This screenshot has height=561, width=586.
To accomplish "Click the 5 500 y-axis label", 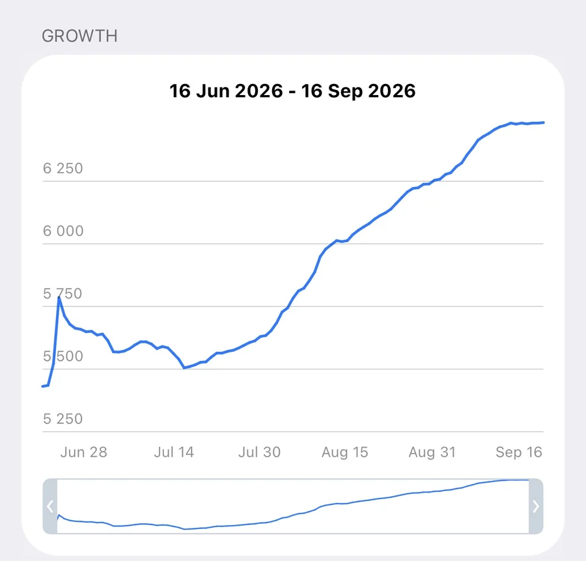I will 63,356.
